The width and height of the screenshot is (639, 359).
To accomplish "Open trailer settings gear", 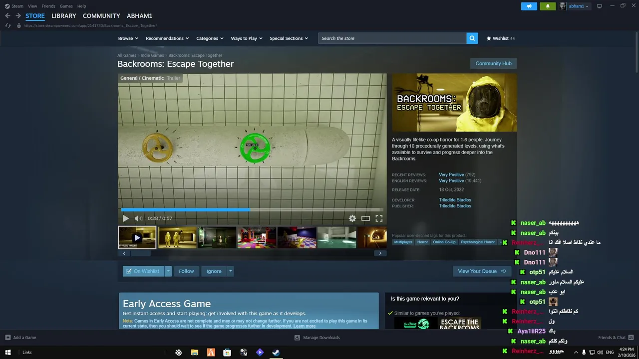I will (x=352, y=218).
